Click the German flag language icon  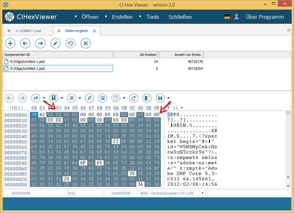227,17
